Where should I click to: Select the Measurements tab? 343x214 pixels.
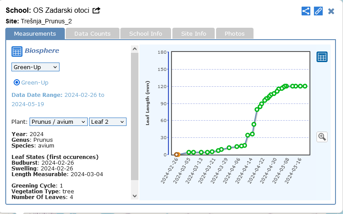35,33
